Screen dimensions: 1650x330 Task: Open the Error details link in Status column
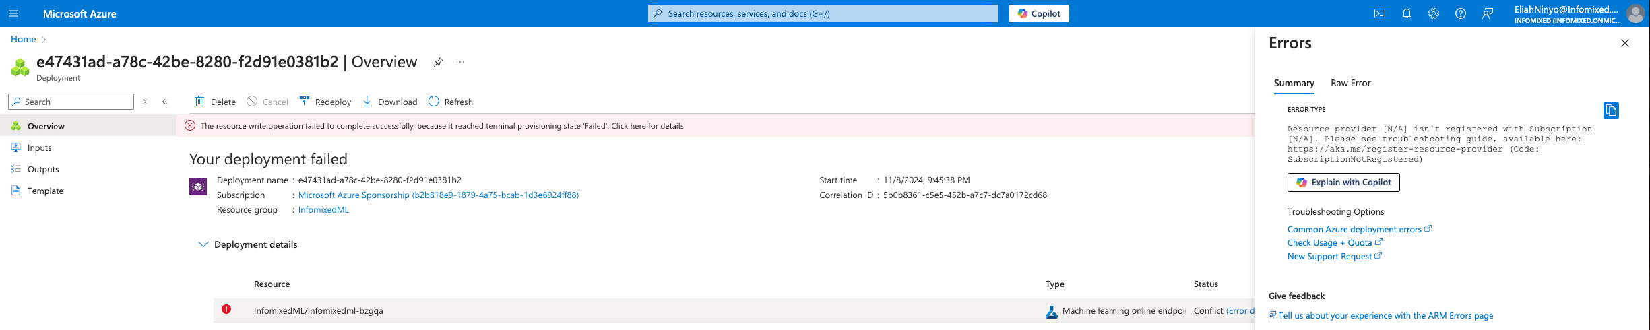click(1240, 310)
